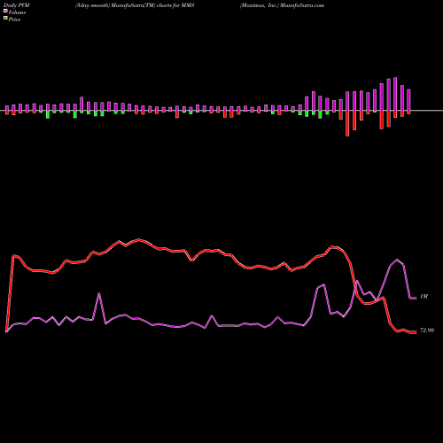Click the '72.99' price value label
This screenshot has width=443, height=443.
[427, 330]
